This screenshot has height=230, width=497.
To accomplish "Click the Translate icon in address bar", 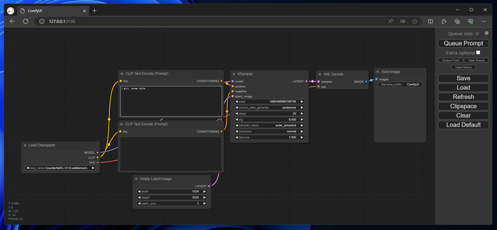I will pos(403,21).
